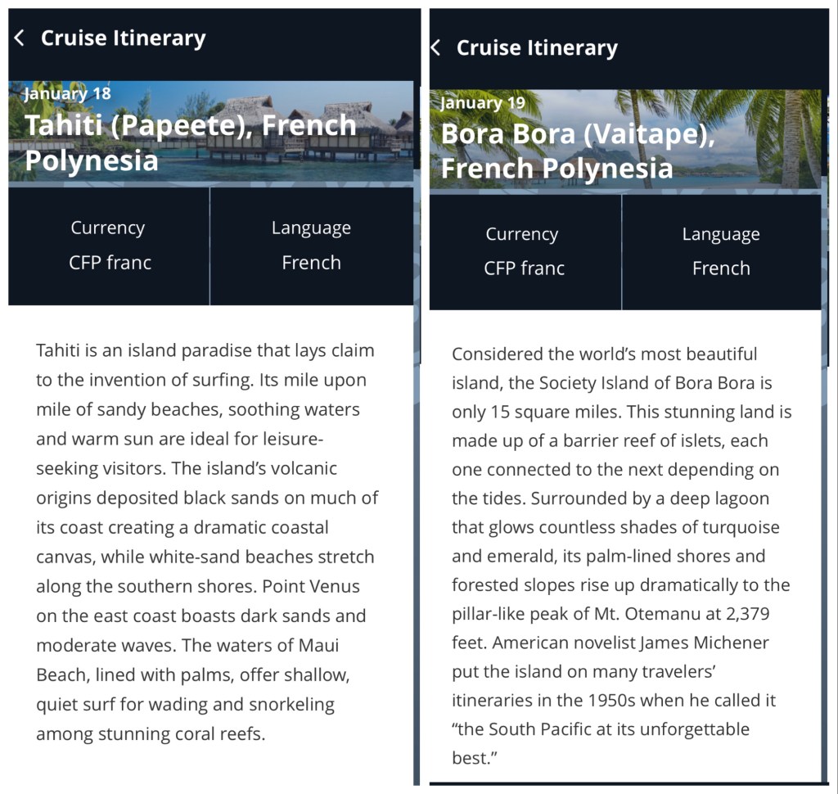The height and width of the screenshot is (794, 838).
Task: Tap the French value under Bora Bora
Action: click(721, 268)
